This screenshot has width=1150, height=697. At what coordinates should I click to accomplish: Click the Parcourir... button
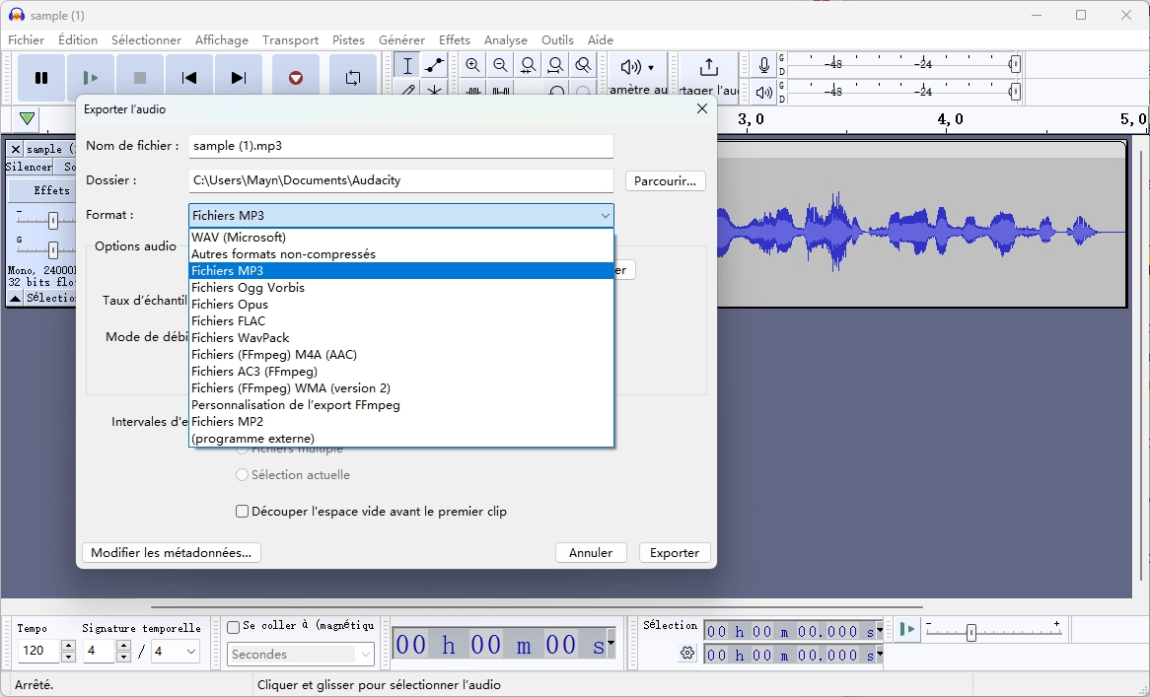click(665, 181)
